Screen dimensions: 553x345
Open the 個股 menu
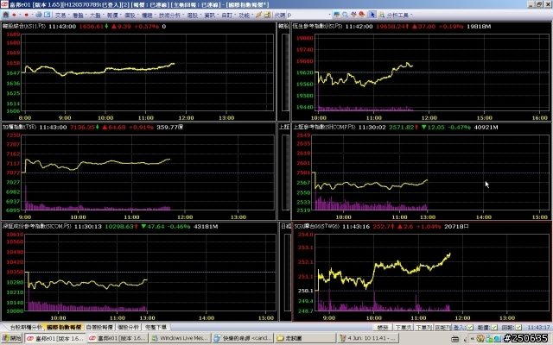tap(130, 16)
